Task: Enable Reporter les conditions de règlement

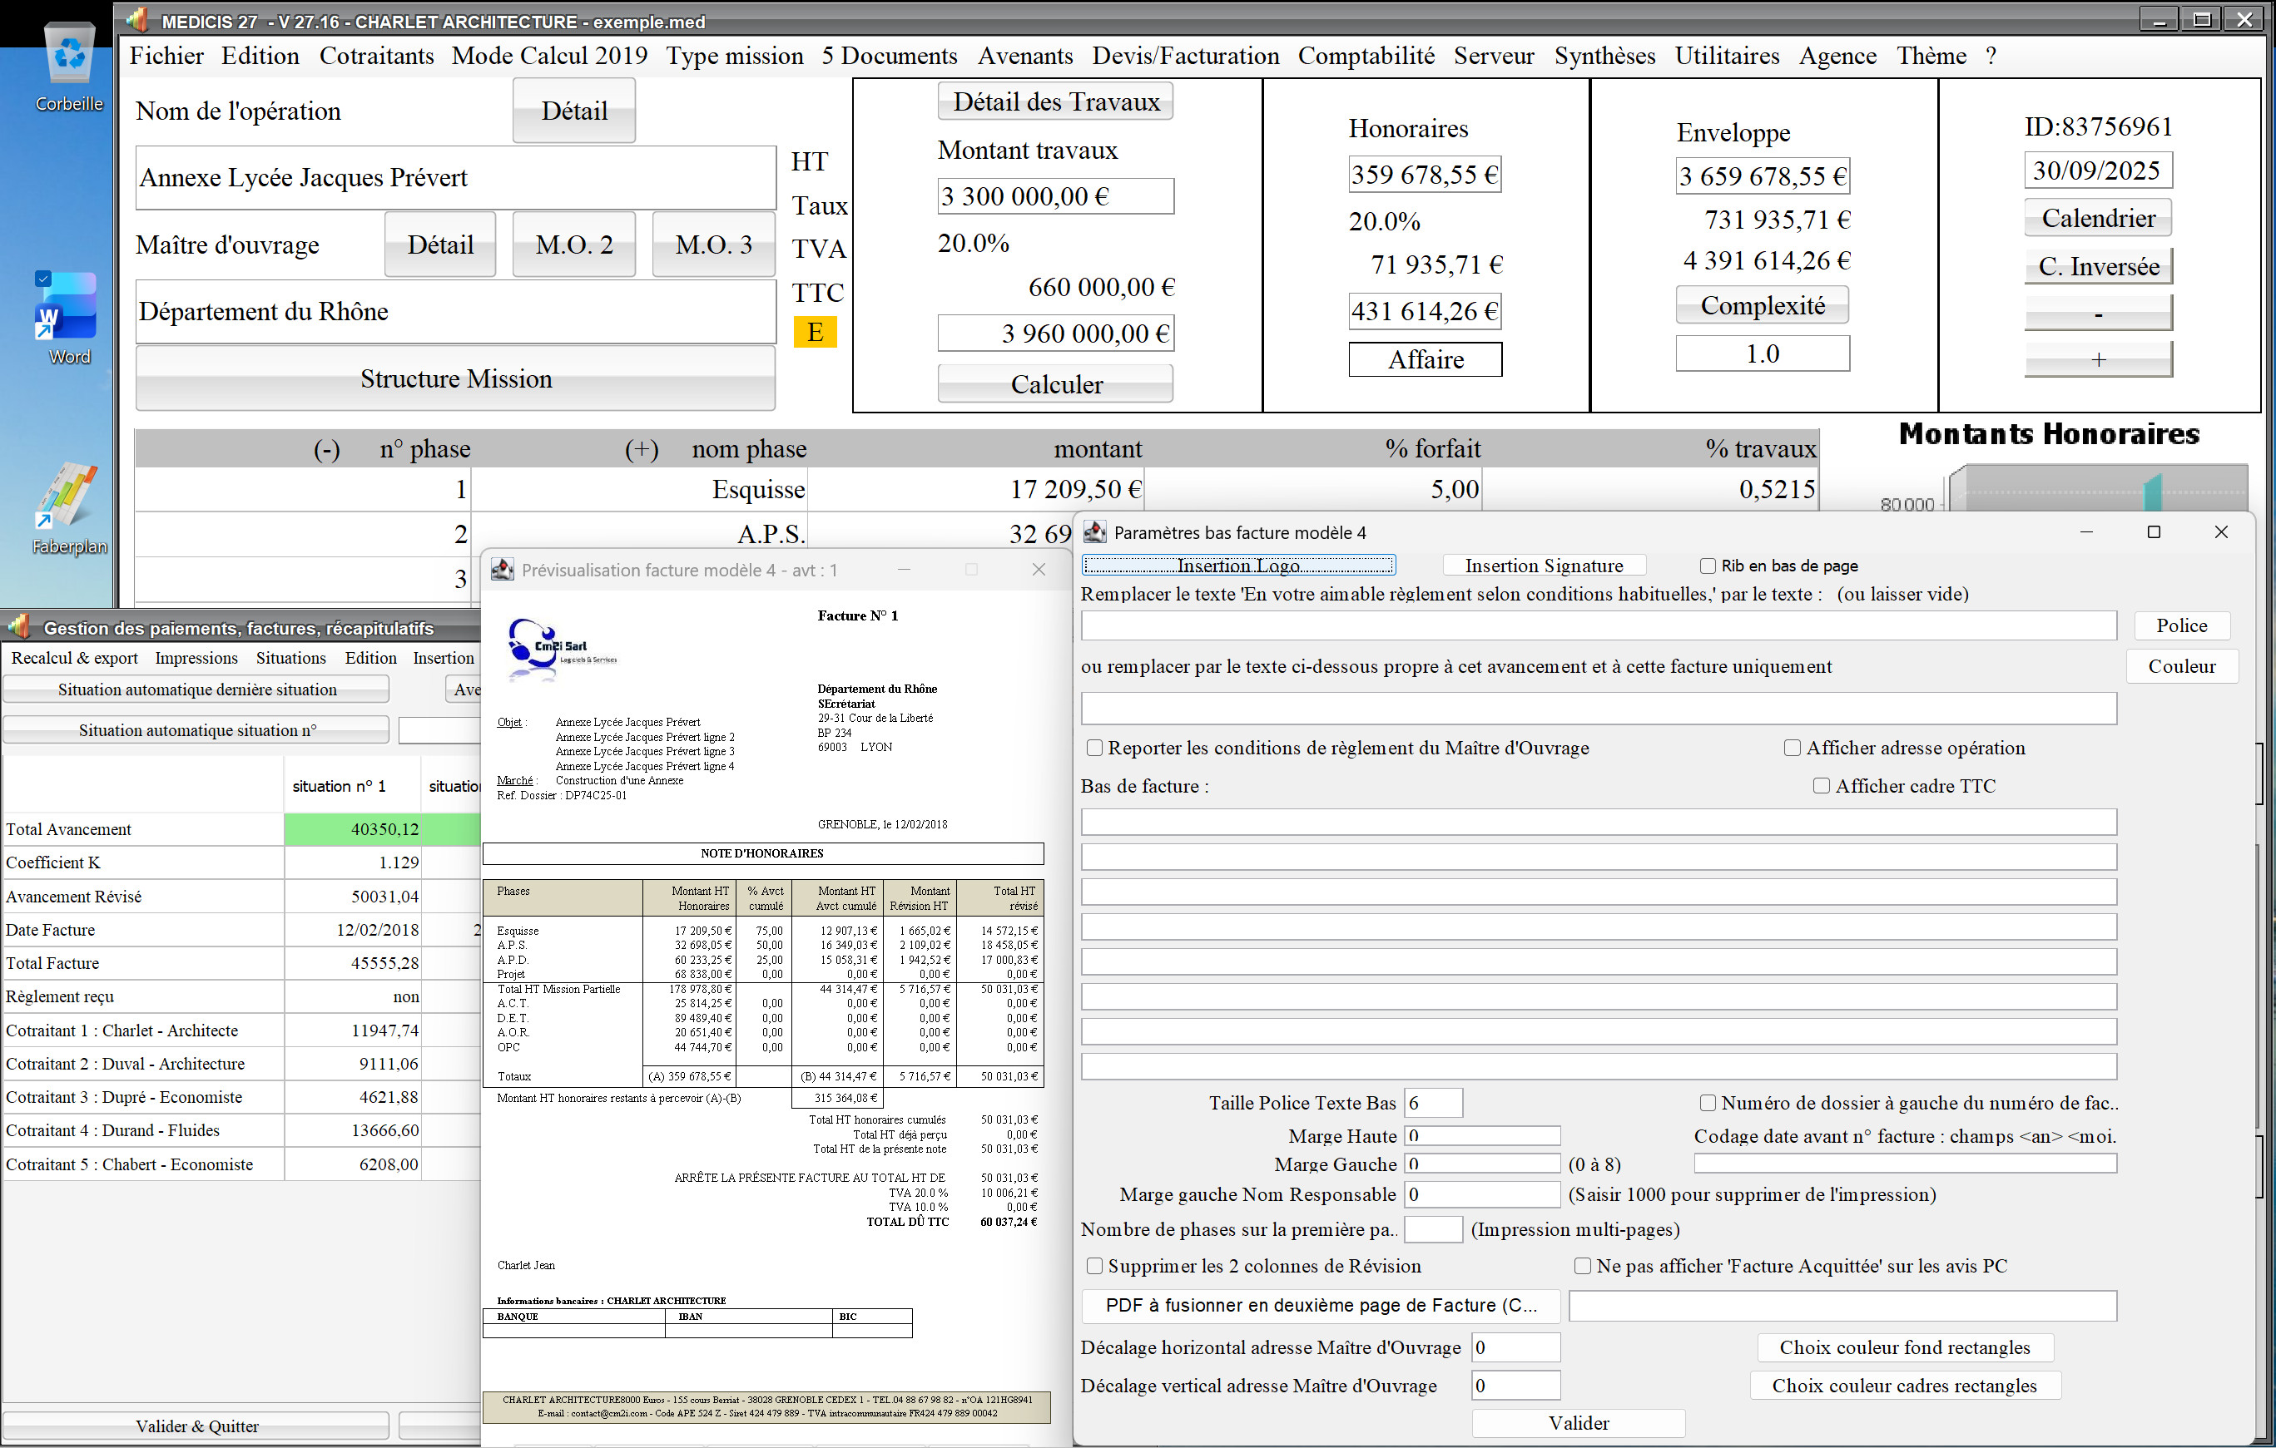Action: click(1094, 748)
